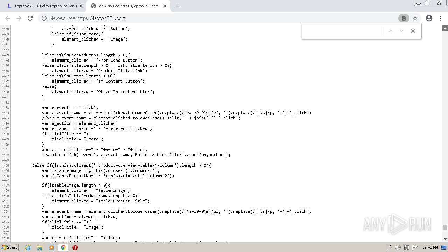
Task: Click the tracklinkclick call on line 4492
Action: tap(136, 155)
